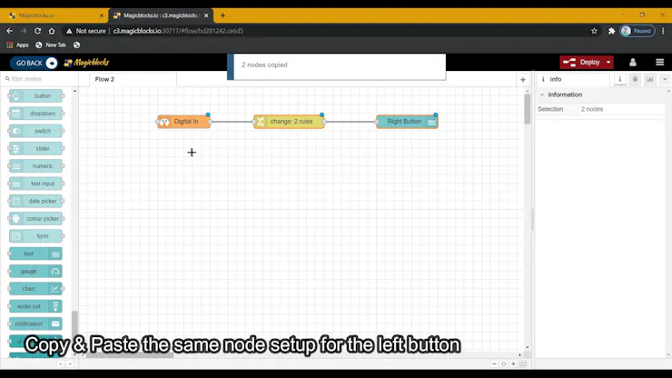
Task: Open the info sidebar tab
Action: pyautogui.click(x=573, y=79)
